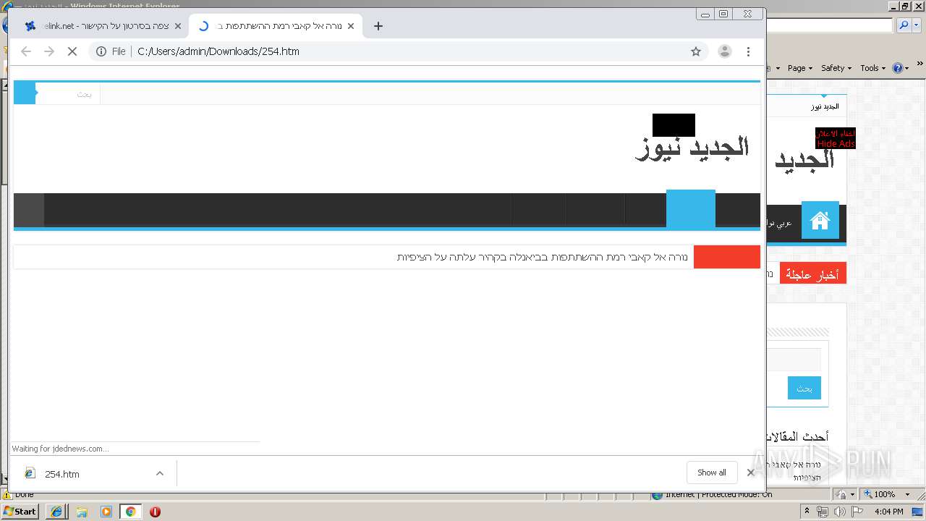Open the Chrome profile avatar menu

tap(724, 51)
